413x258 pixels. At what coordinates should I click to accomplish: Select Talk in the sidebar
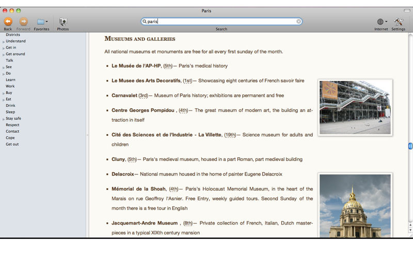pos(9,60)
